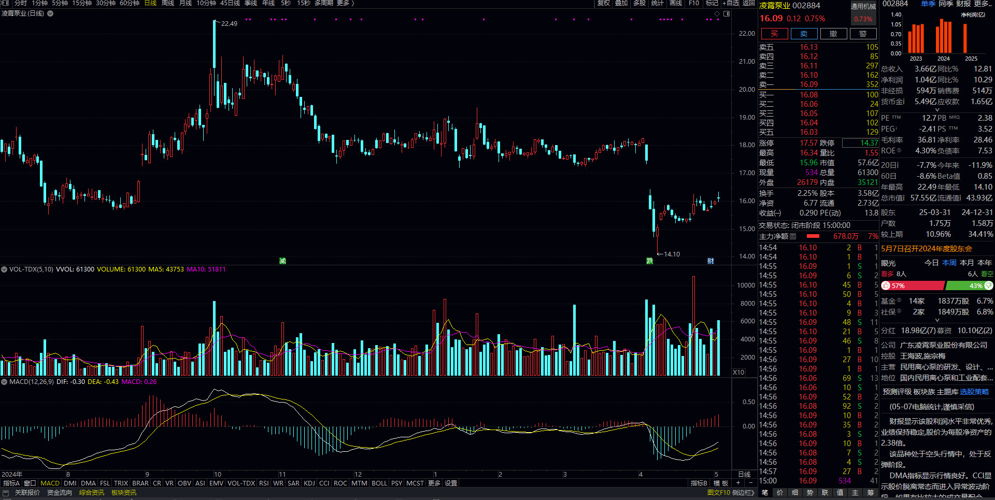The image size is (995, 500).
Task: Select 今日 in 眼光 section
Action: (931, 263)
